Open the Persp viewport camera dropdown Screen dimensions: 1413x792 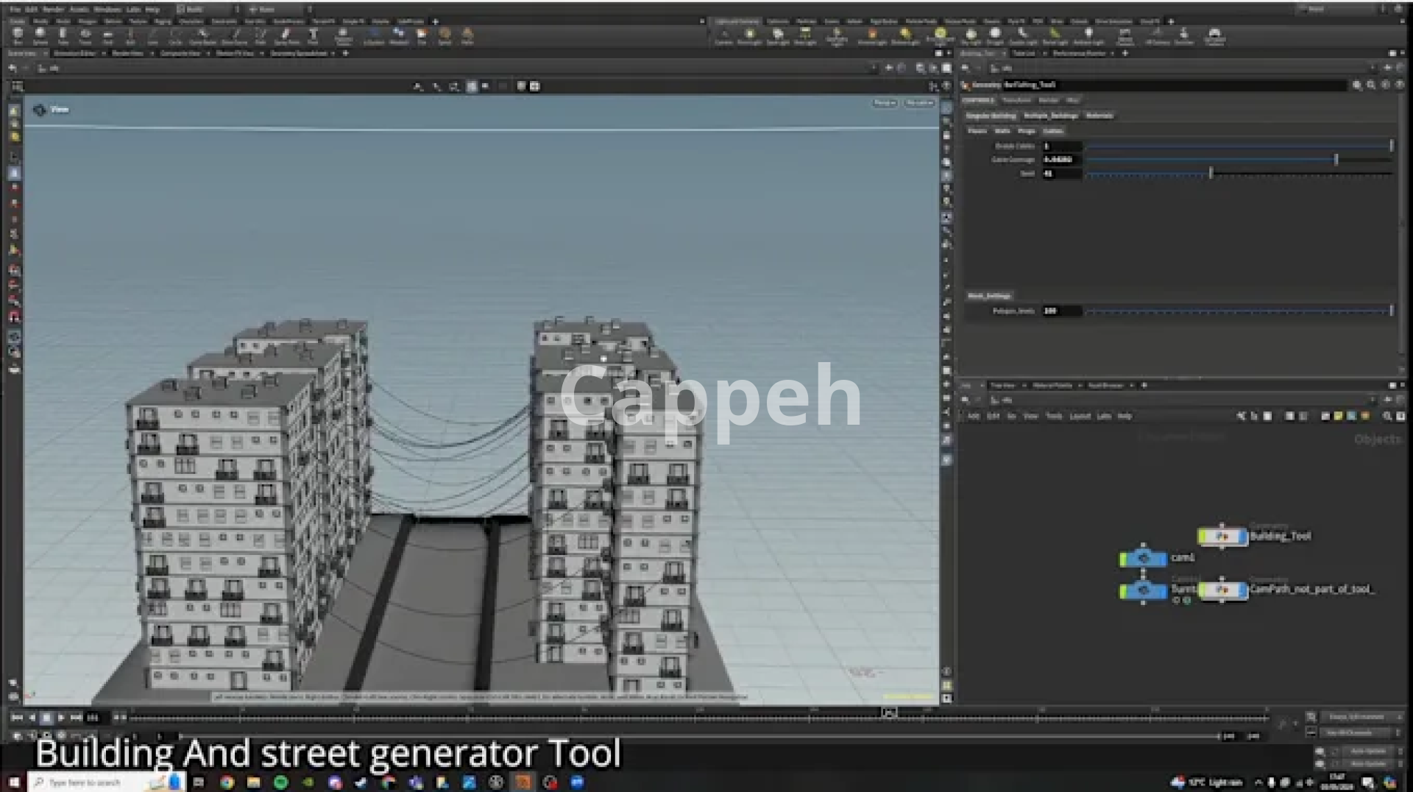coord(885,103)
